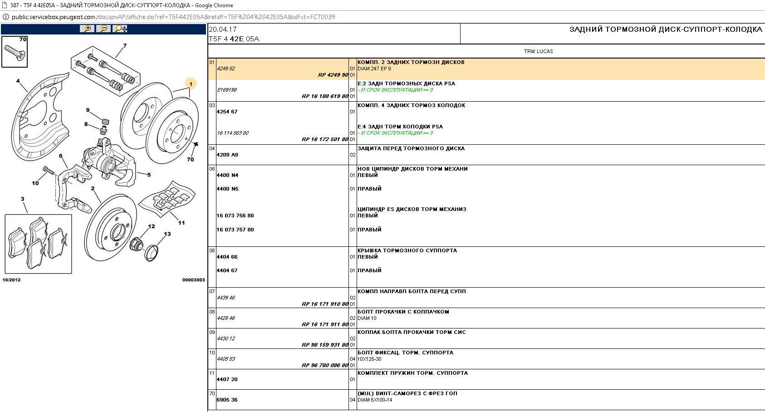Click КОМПЛЕКТ ПРУЖИН ТОРМ. СУППОРТА description

pos(413,373)
